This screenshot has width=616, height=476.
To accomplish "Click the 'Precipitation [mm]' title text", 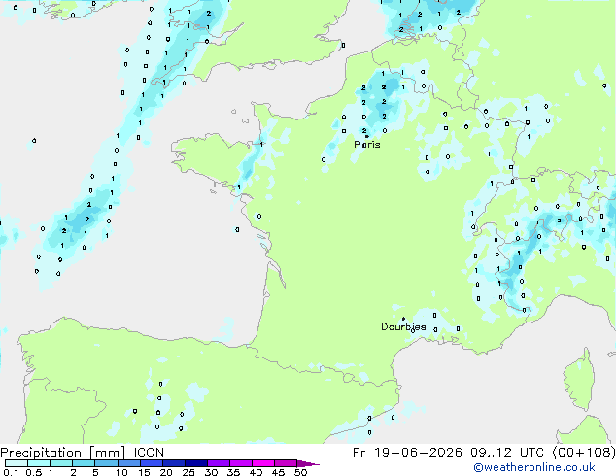I will [x=63, y=453].
